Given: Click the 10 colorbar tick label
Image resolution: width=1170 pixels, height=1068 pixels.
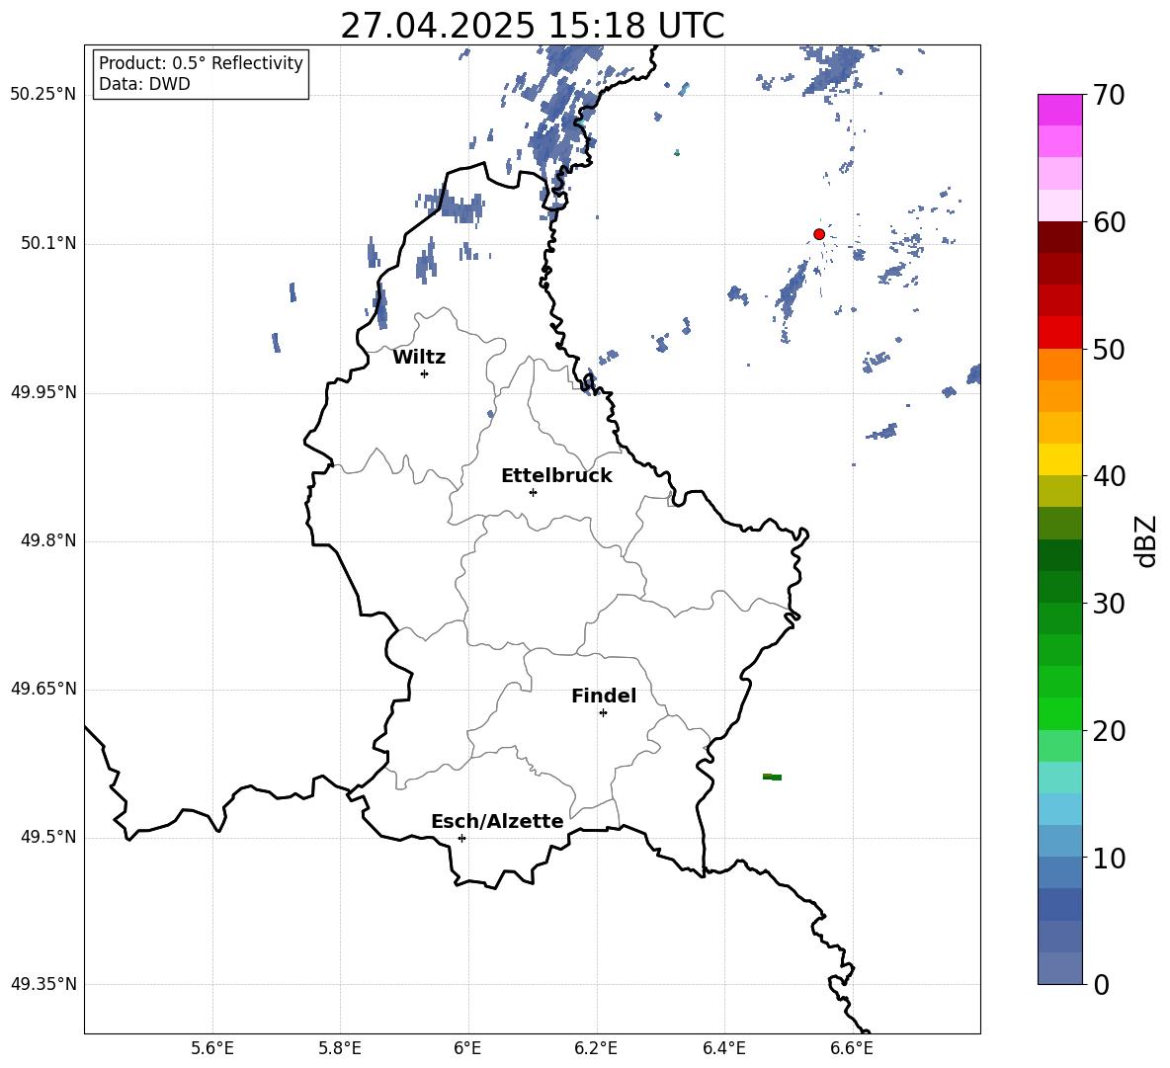Looking at the screenshot, I should [x=1109, y=858].
